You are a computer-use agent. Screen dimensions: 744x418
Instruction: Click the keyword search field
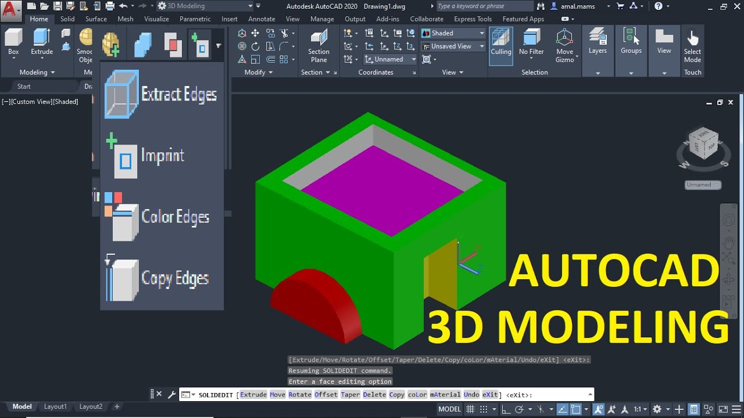(484, 6)
